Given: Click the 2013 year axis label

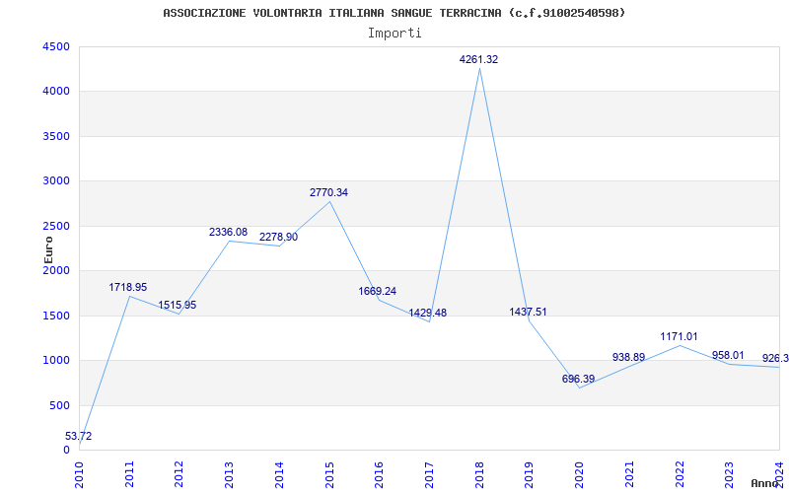Looking at the screenshot, I should [230, 474].
